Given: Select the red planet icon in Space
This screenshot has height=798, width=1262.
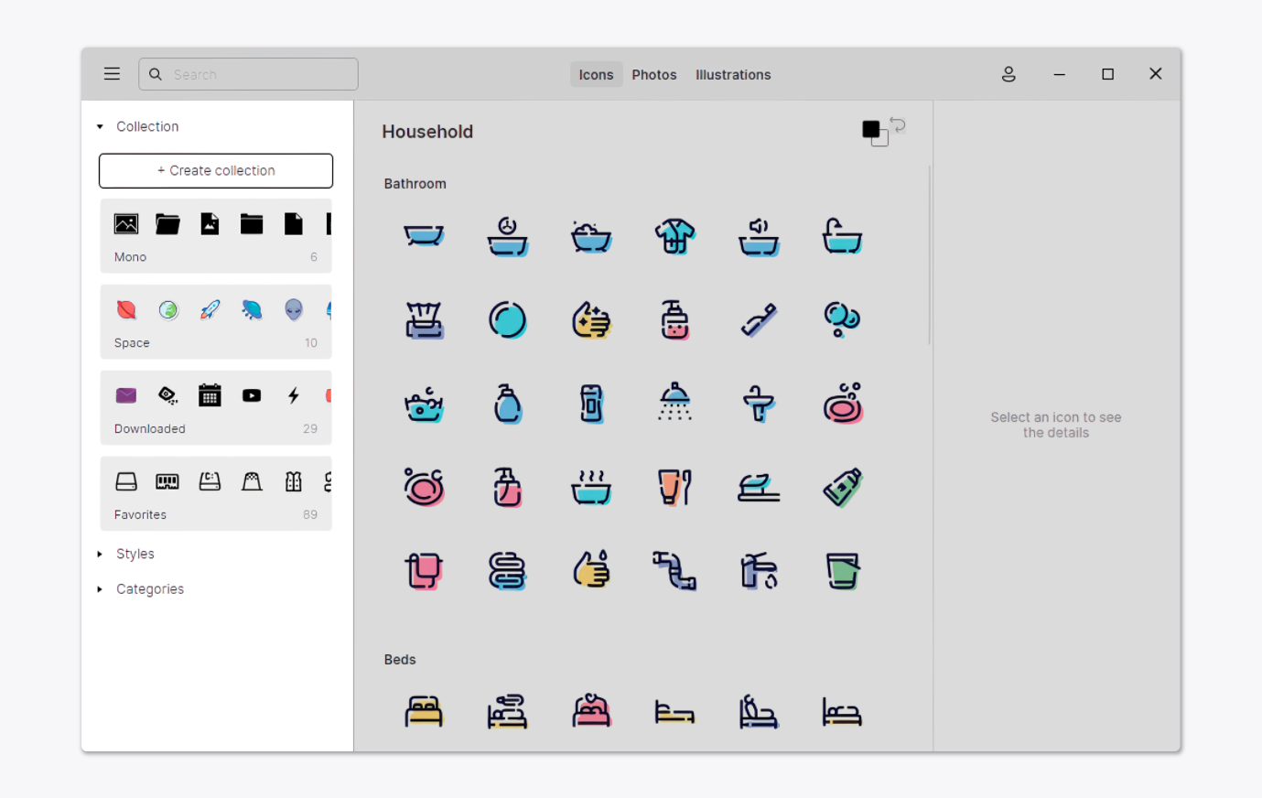Looking at the screenshot, I should click(126, 310).
